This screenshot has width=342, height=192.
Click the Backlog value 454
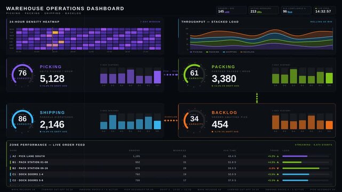220,124
